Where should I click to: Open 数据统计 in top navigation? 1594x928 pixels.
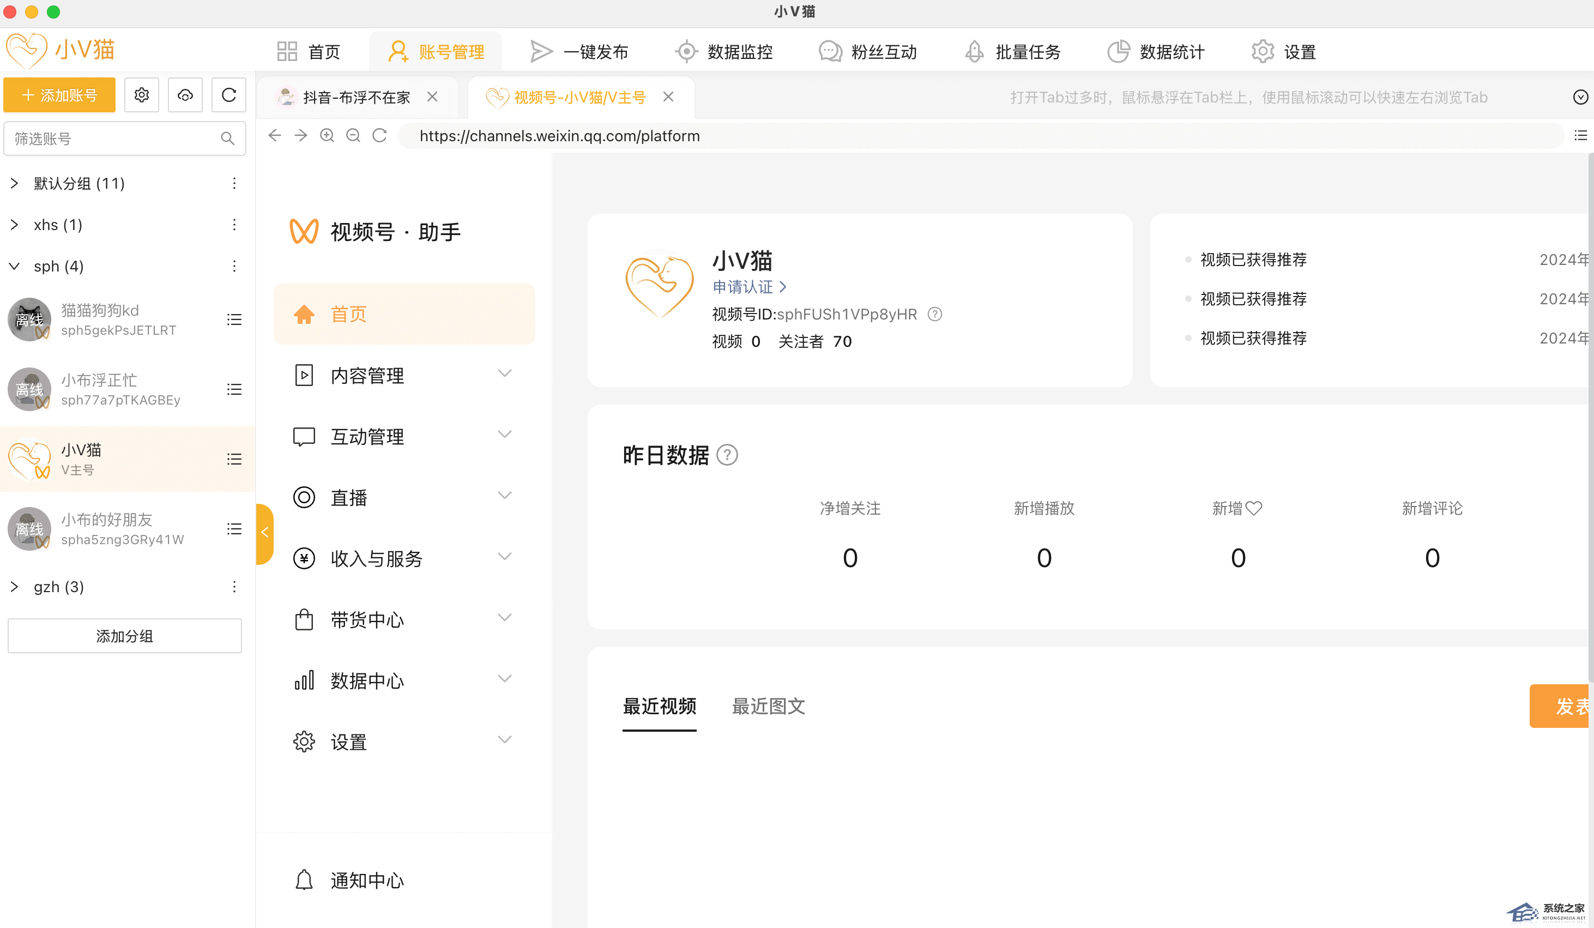coord(1156,51)
